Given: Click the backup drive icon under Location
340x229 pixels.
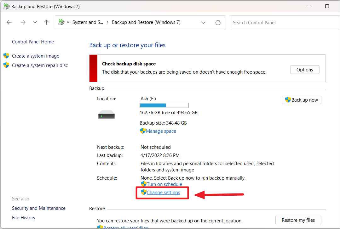Looking at the screenshot, I should [106, 115].
